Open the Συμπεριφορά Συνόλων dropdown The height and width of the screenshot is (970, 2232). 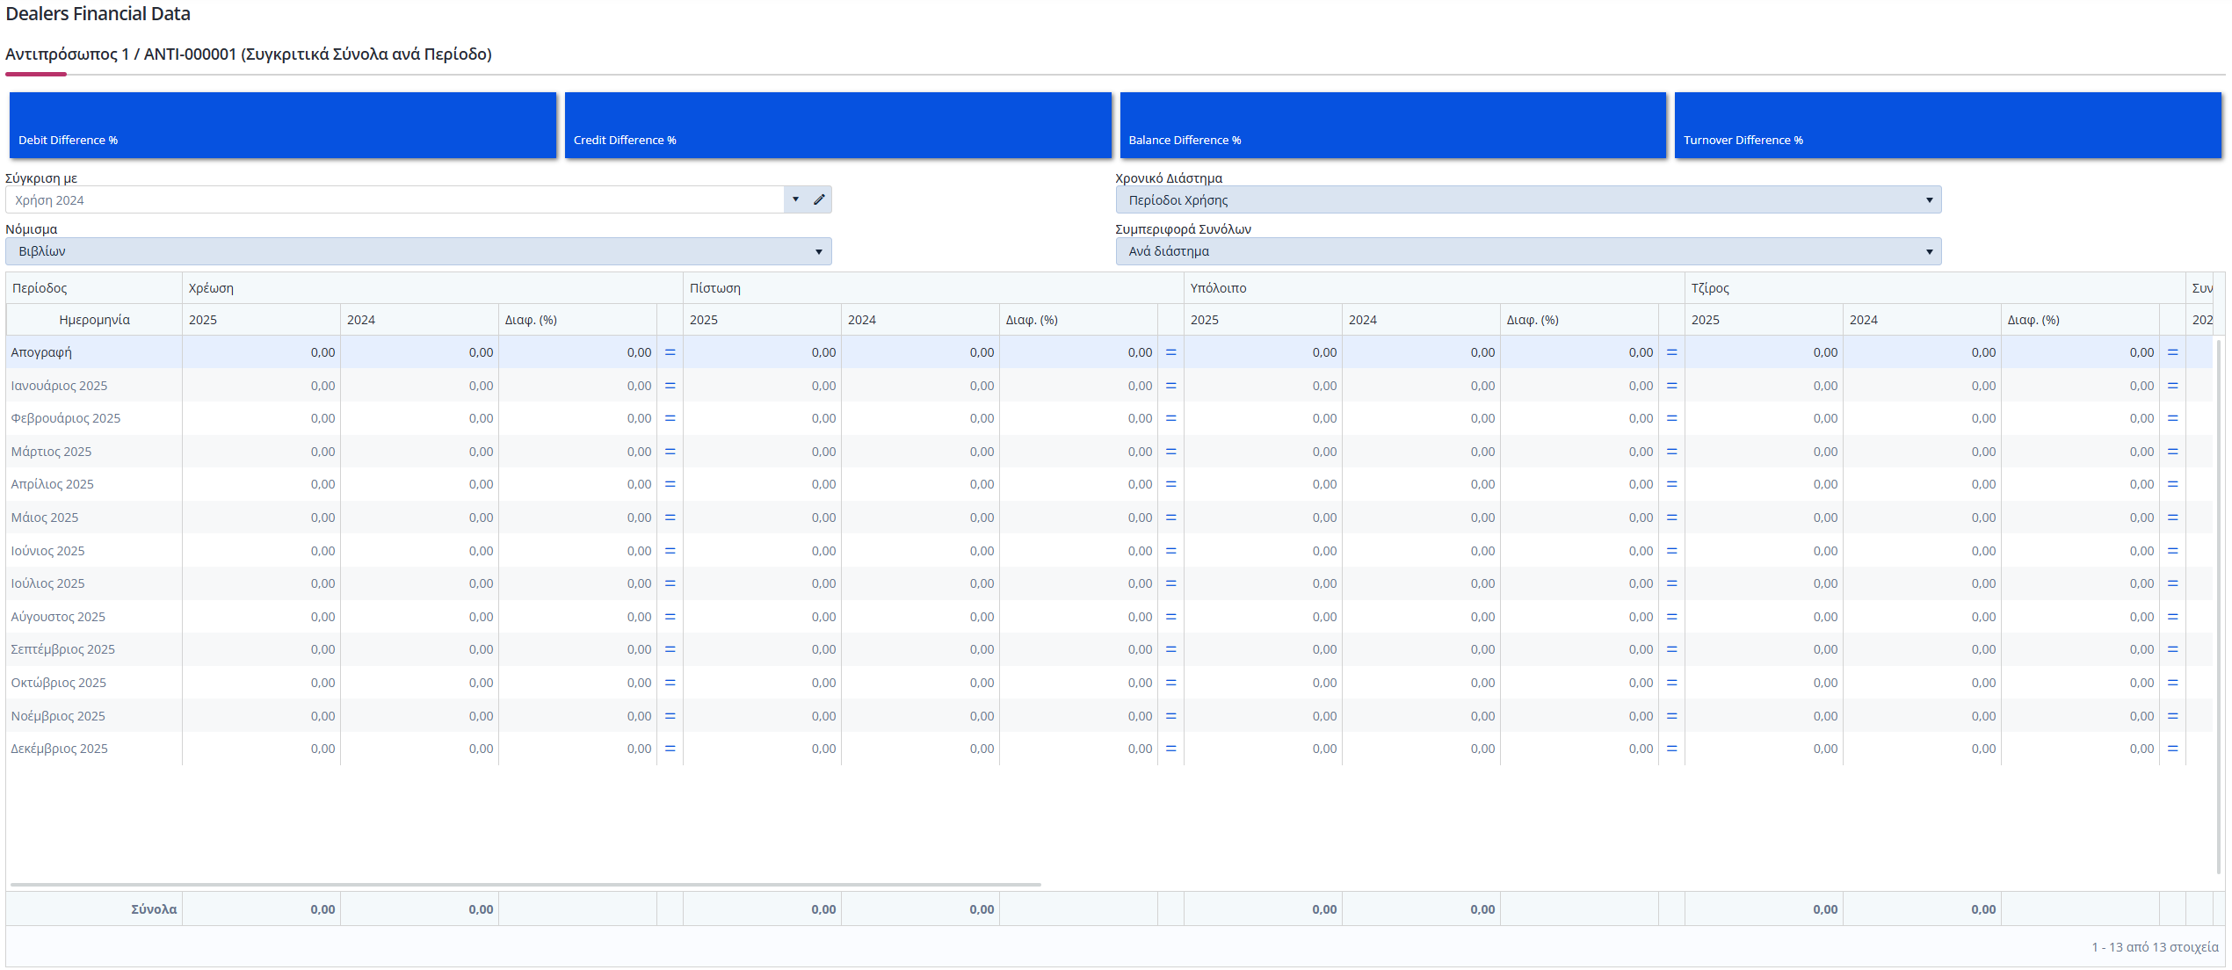pyautogui.click(x=1528, y=251)
